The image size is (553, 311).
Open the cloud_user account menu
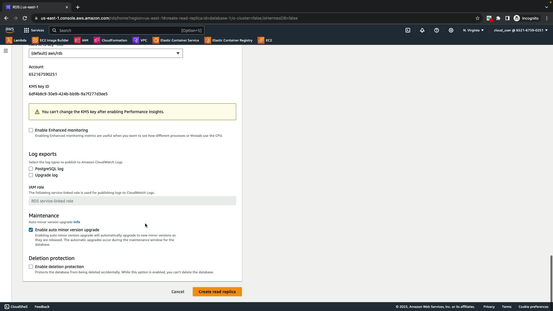[x=520, y=30]
